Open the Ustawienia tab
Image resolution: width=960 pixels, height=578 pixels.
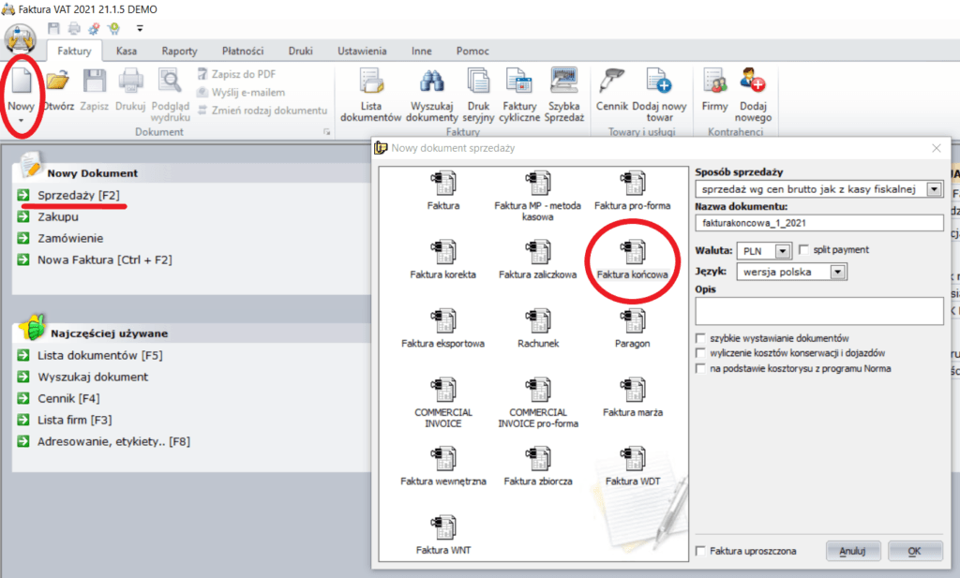click(361, 51)
